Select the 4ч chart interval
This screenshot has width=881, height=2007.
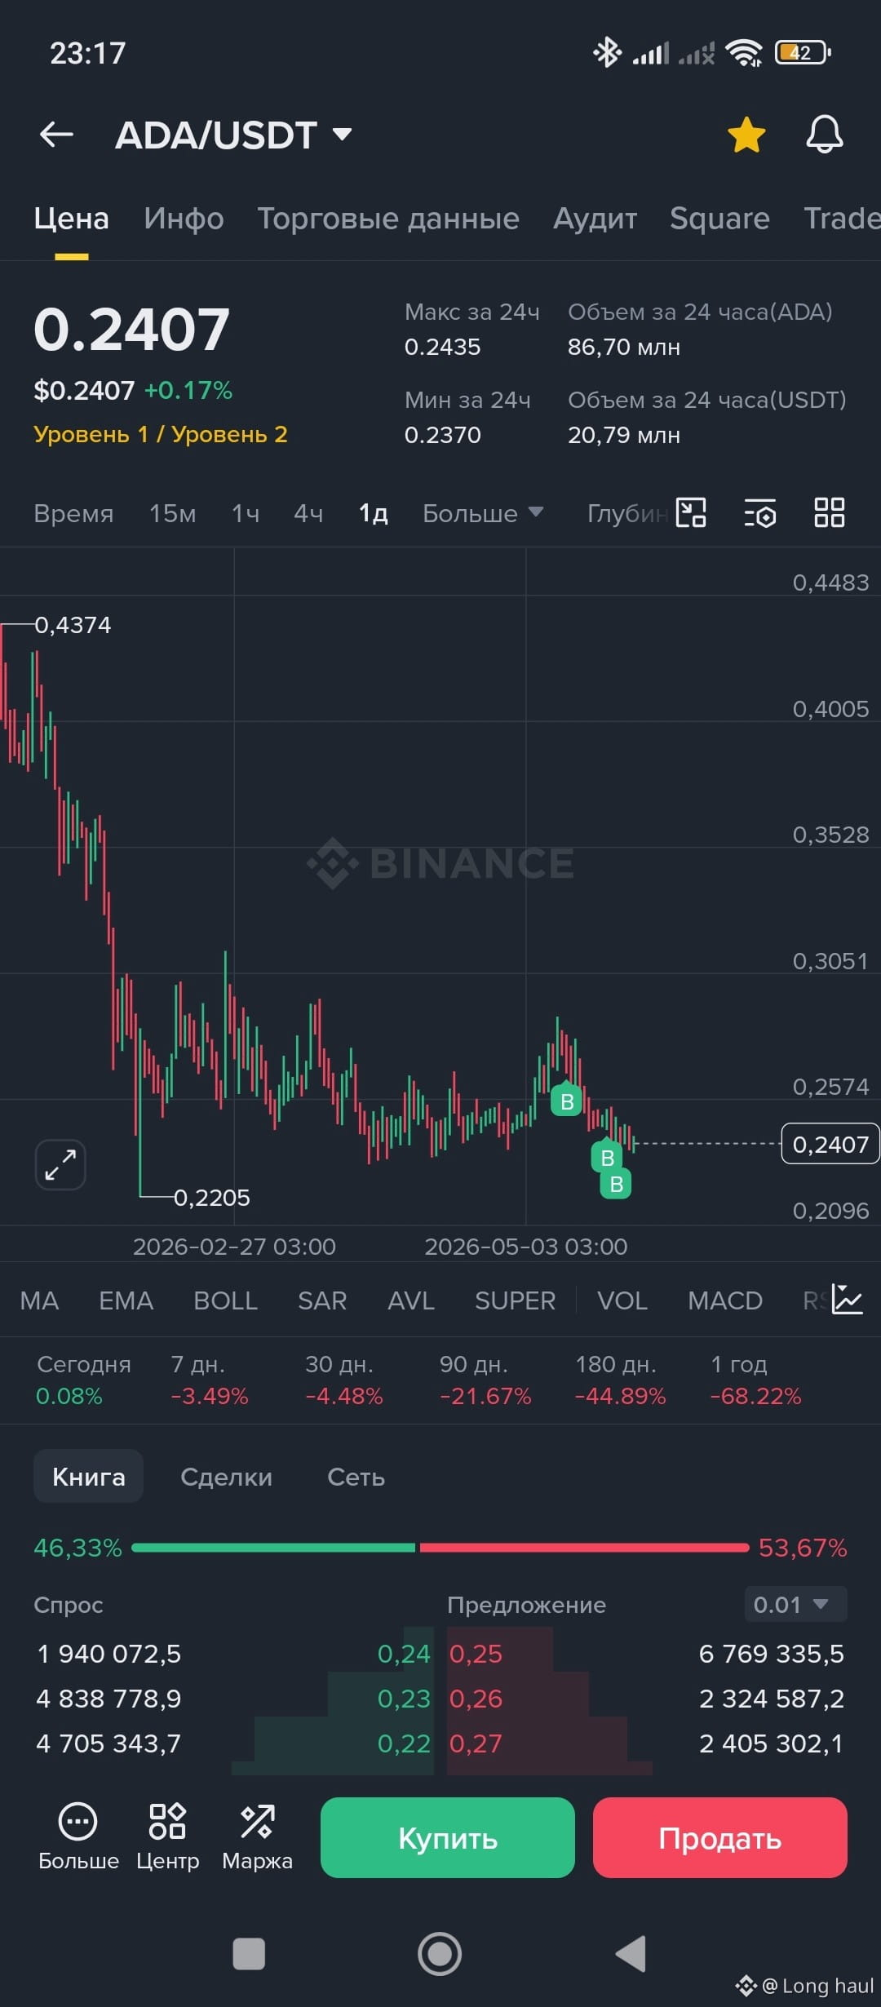[x=308, y=513]
